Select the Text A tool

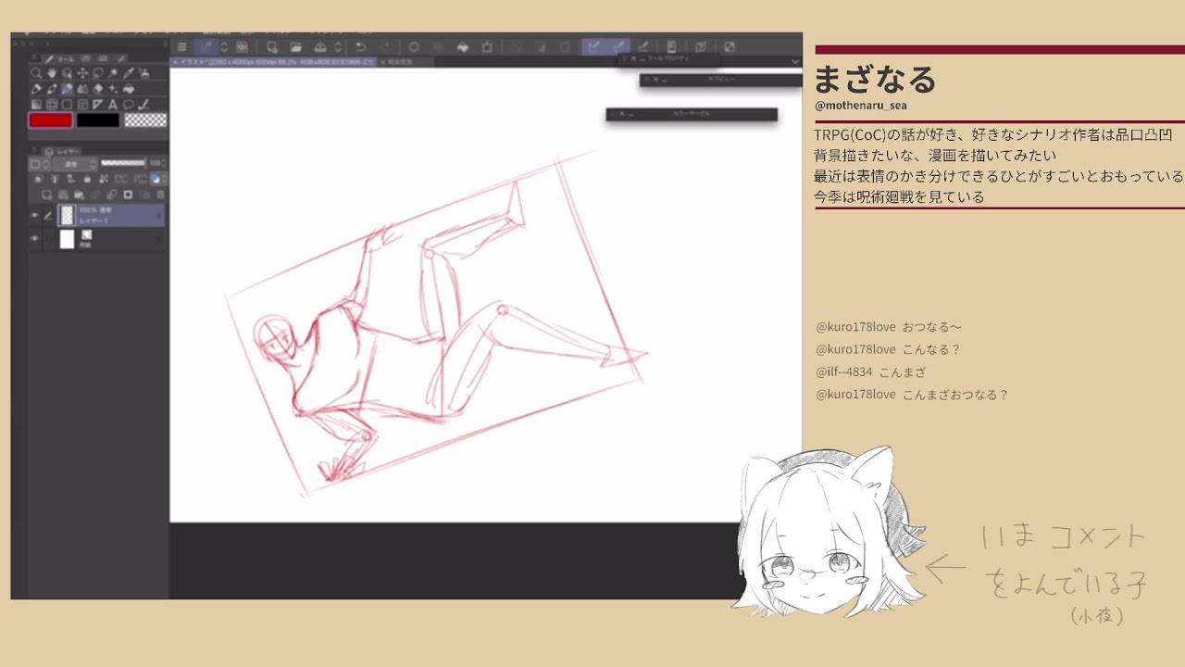[113, 105]
